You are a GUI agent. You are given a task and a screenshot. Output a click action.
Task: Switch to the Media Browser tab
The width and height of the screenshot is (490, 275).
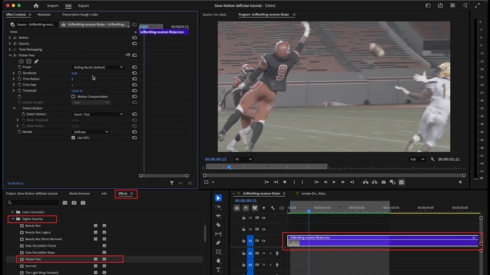pos(79,194)
